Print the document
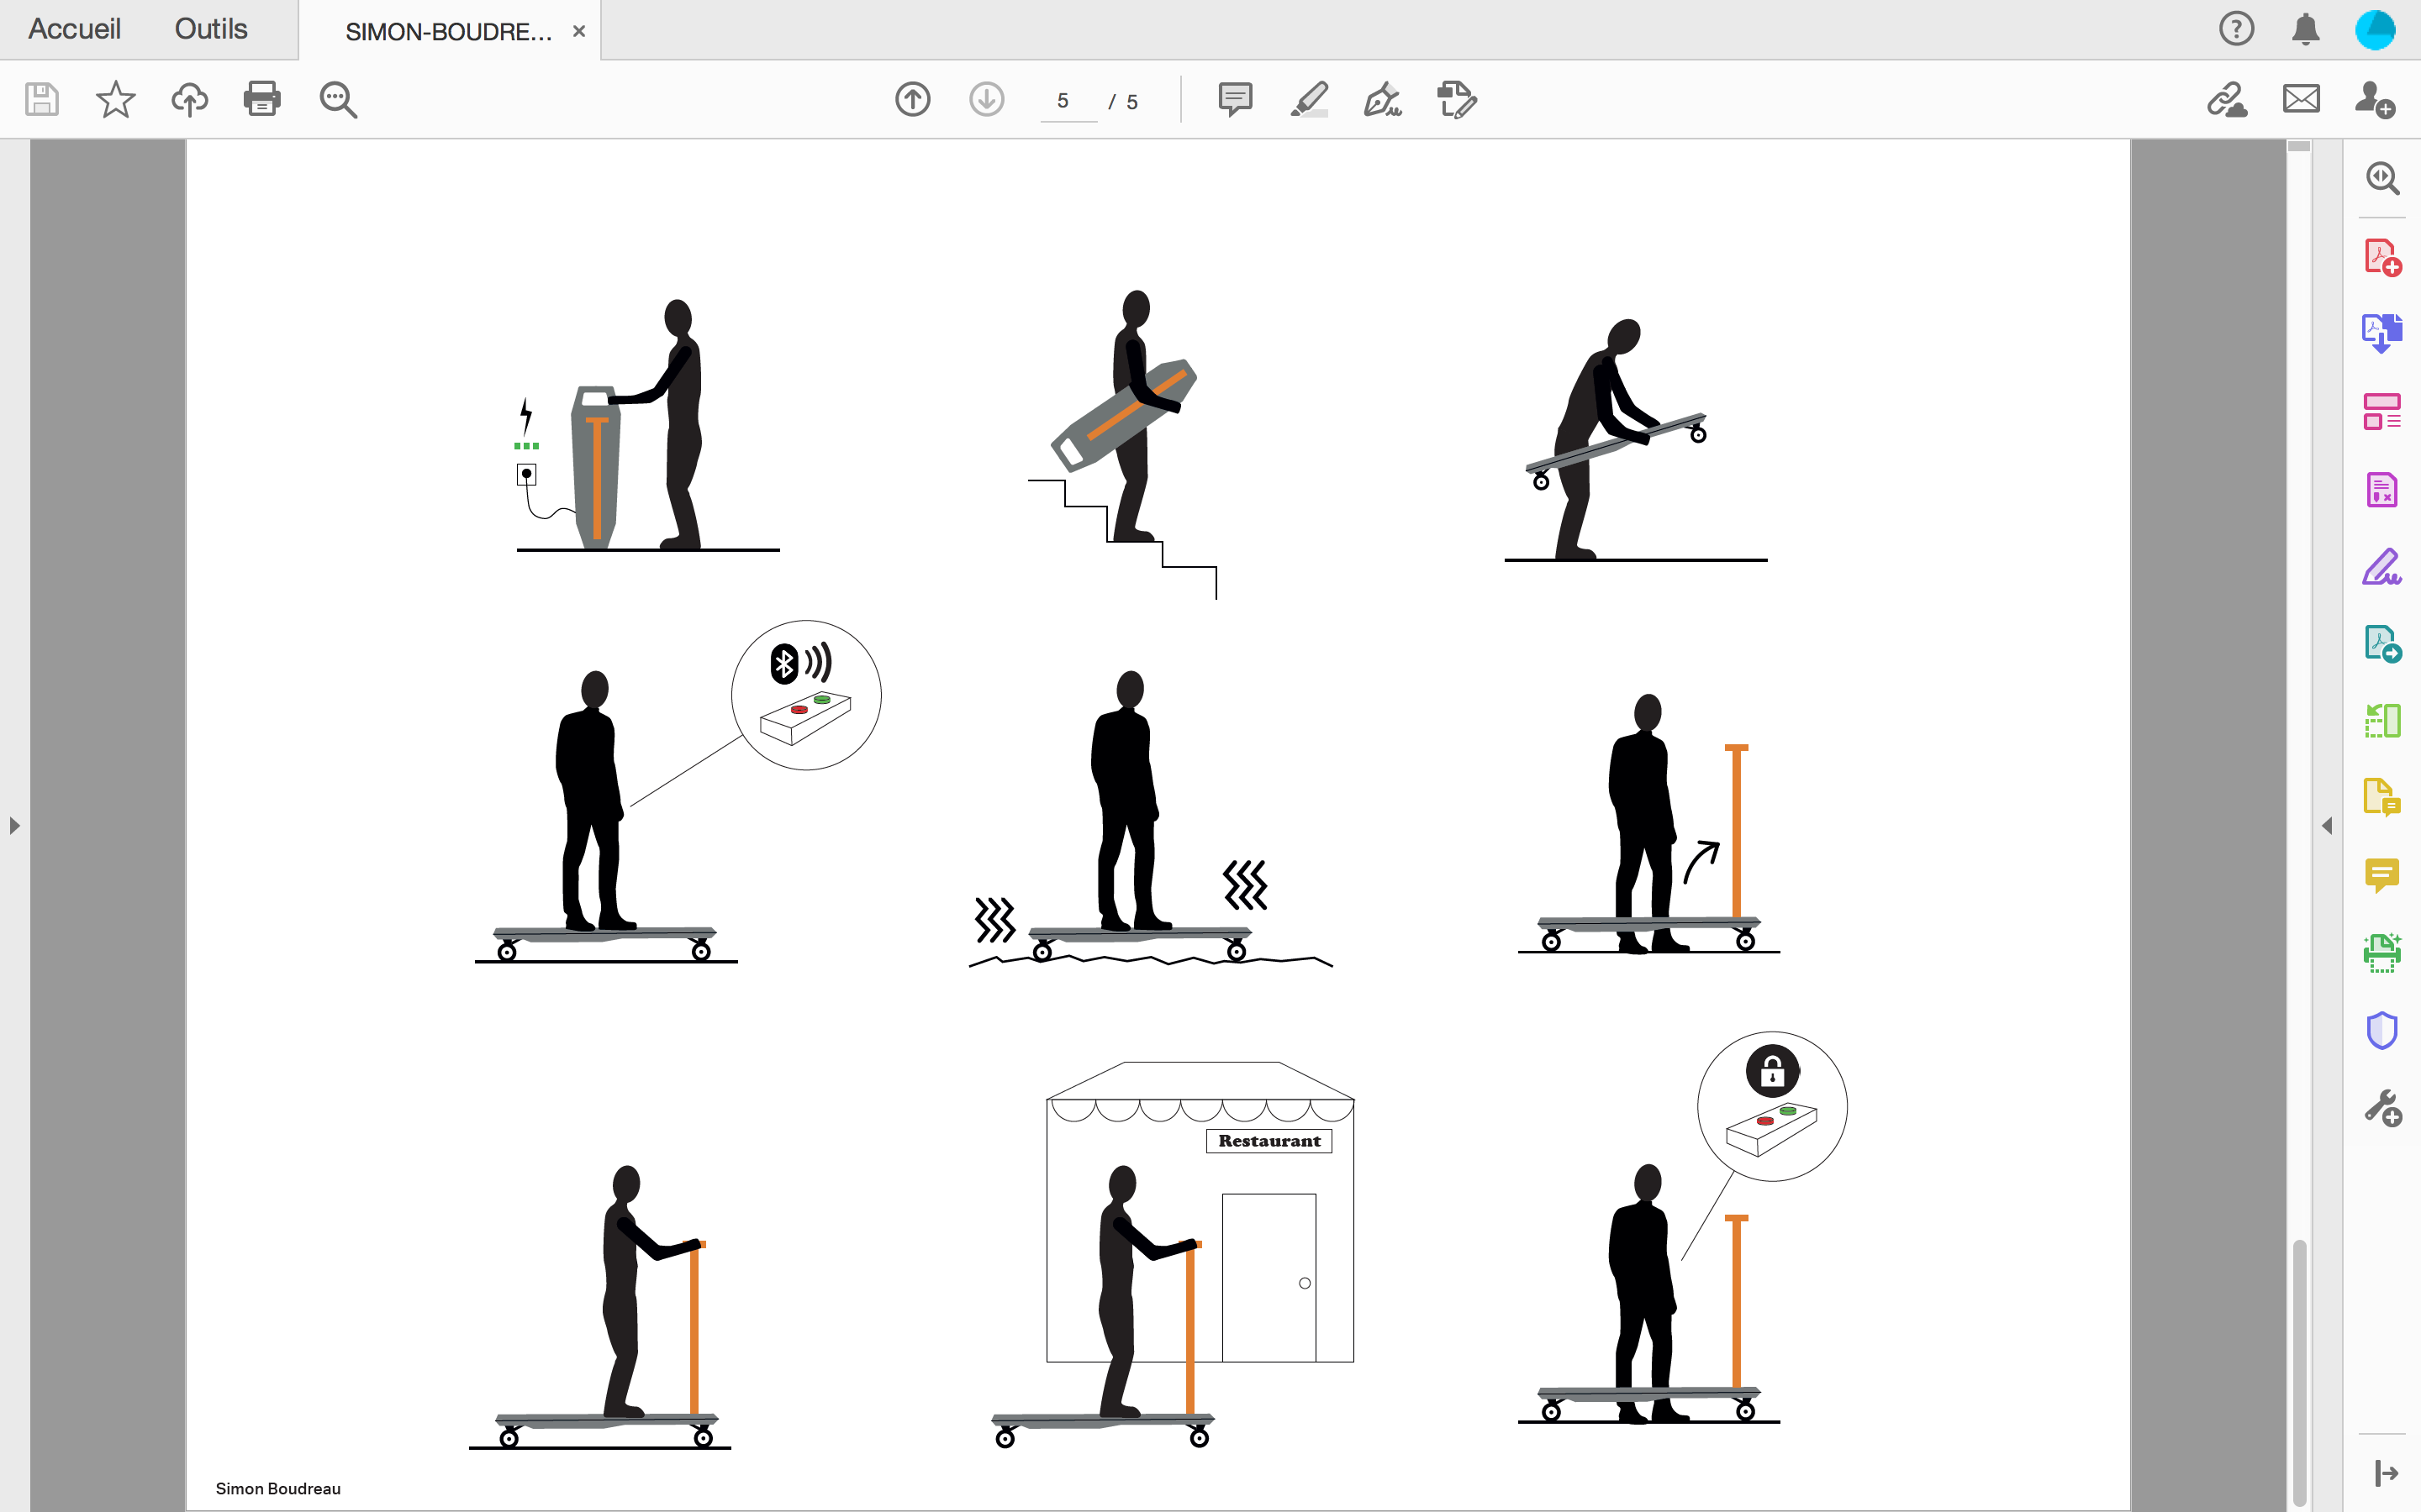The image size is (2421, 1512). click(x=262, y=99)
